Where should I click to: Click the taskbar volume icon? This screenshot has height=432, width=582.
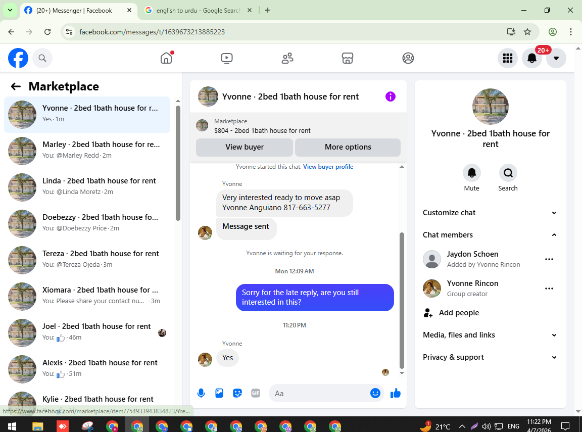coord(486,426)
